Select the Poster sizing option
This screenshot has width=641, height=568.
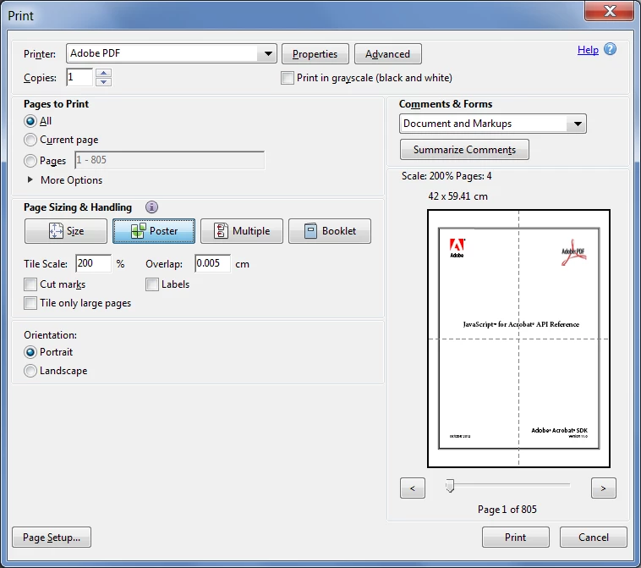(154, 231)
